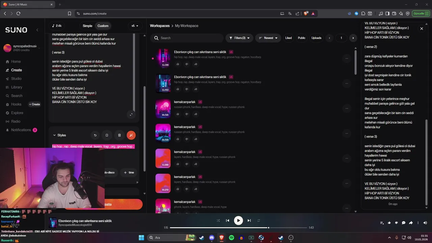Seek on the song progress bar
The height and width of the screenshot is (243, 432).
(x=238, y=228)
